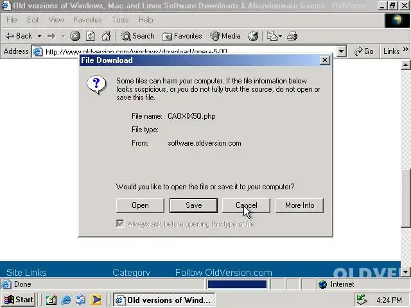The image size is (411, 308).
Task: Cancel the file download
Action: tap(246, 205)
